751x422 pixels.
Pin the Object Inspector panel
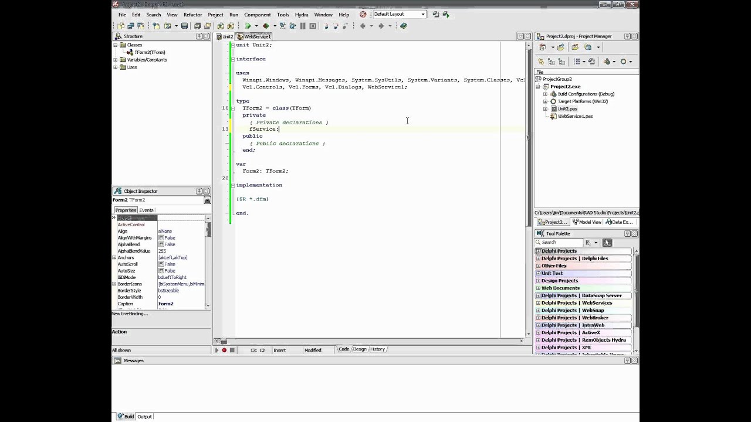(x=199, y=191)
